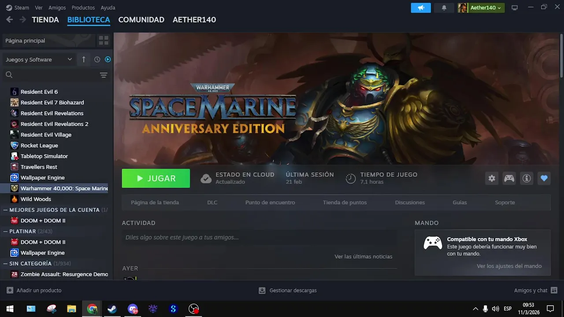
Task: Click the download manager icon
Action: [x=262, y=291]
